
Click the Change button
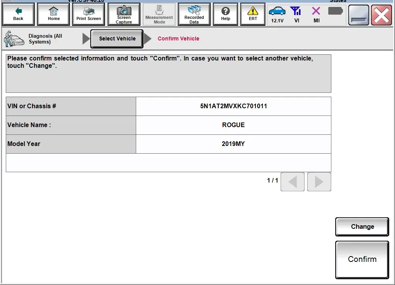362,226
